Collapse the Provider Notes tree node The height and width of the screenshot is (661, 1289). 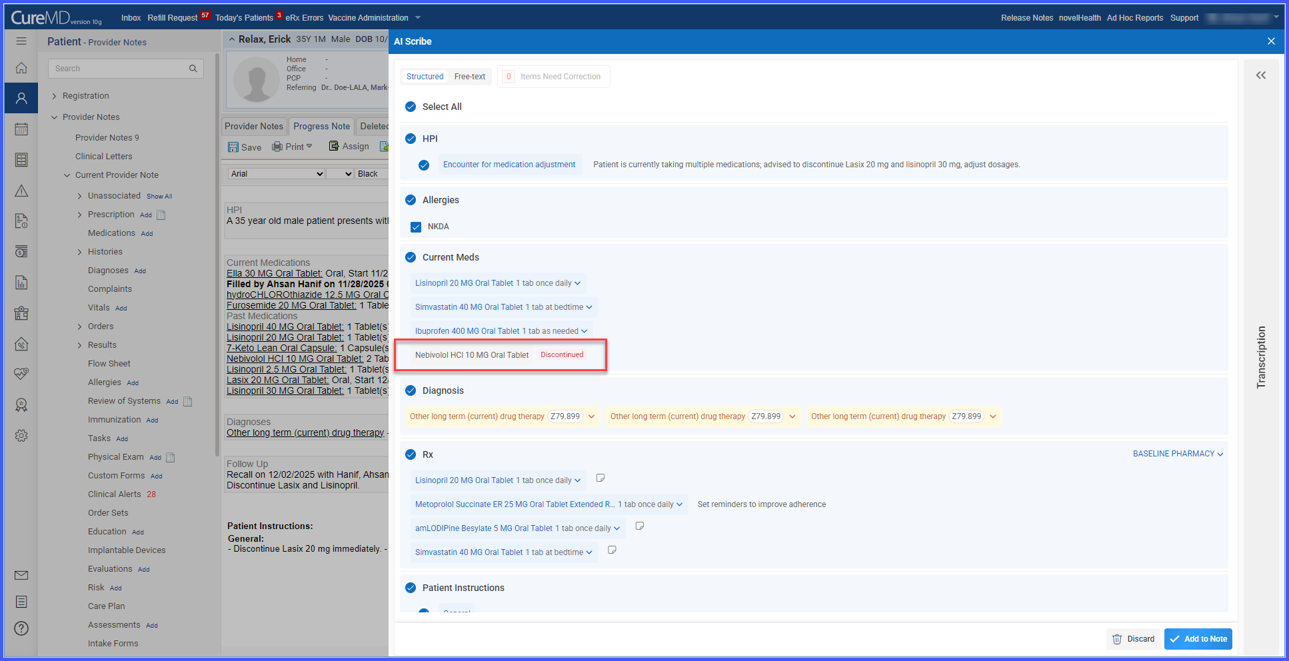click(54, 117)
